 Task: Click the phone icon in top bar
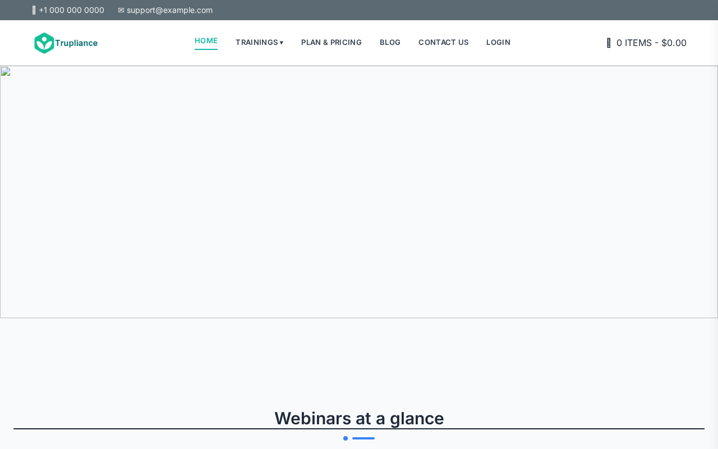(34, 10)
